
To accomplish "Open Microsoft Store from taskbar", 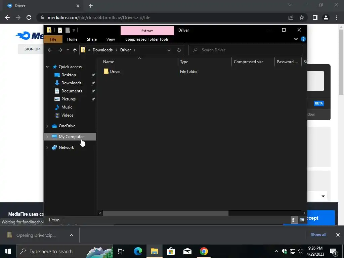I will point(171,251).
